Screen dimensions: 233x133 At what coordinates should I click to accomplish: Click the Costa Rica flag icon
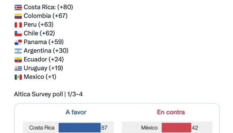pyautogui.click(x=18, y=7)
